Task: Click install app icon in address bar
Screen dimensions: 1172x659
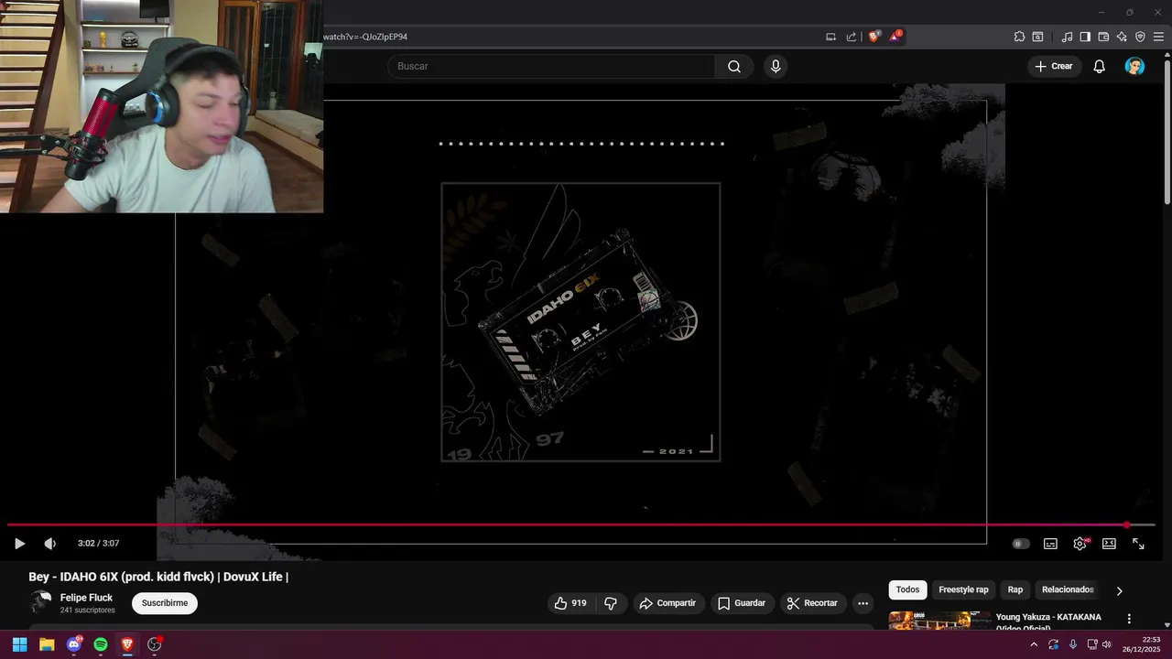Action: coord(830,37)
